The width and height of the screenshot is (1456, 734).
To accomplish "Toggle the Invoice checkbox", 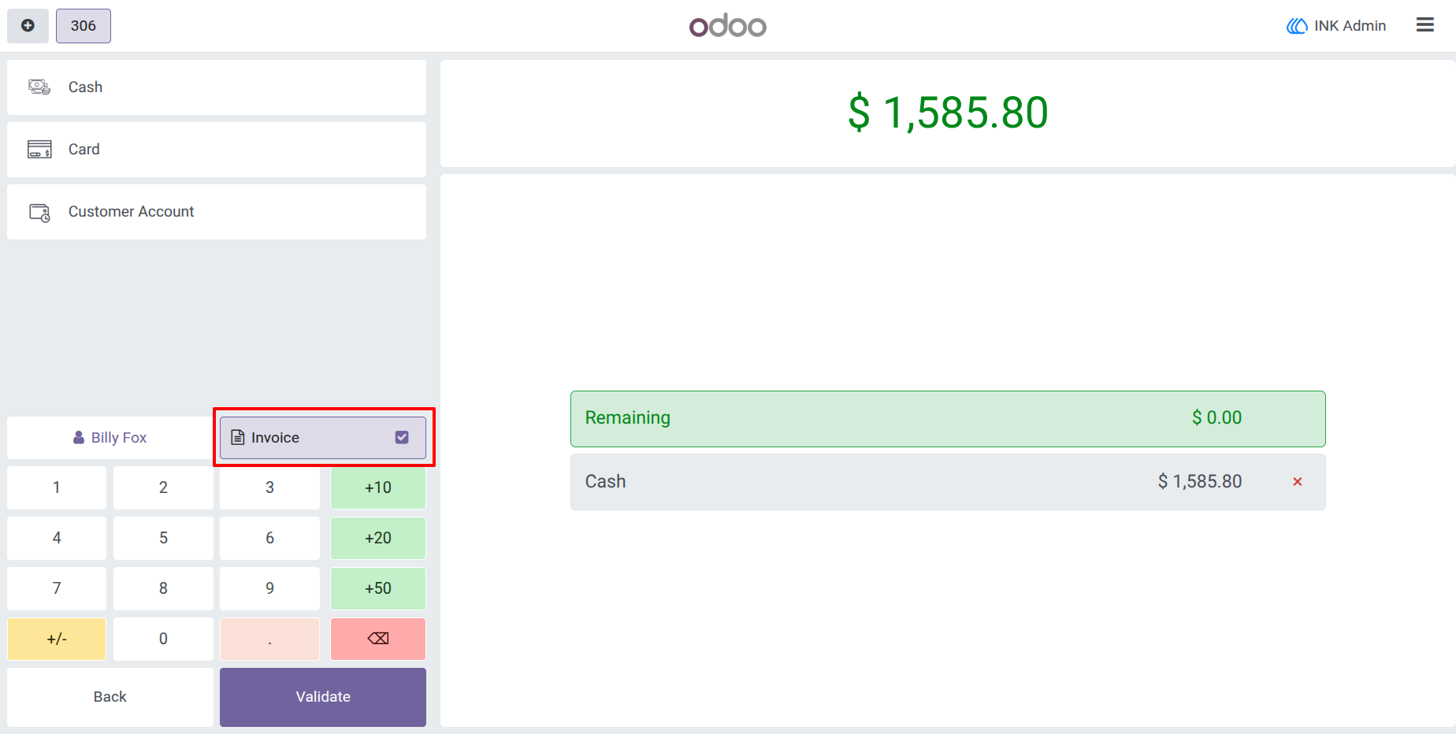I will [402, 437].
